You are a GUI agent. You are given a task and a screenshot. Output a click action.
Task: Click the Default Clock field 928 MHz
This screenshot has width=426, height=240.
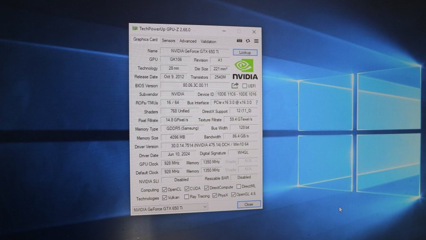pos(172,171)
